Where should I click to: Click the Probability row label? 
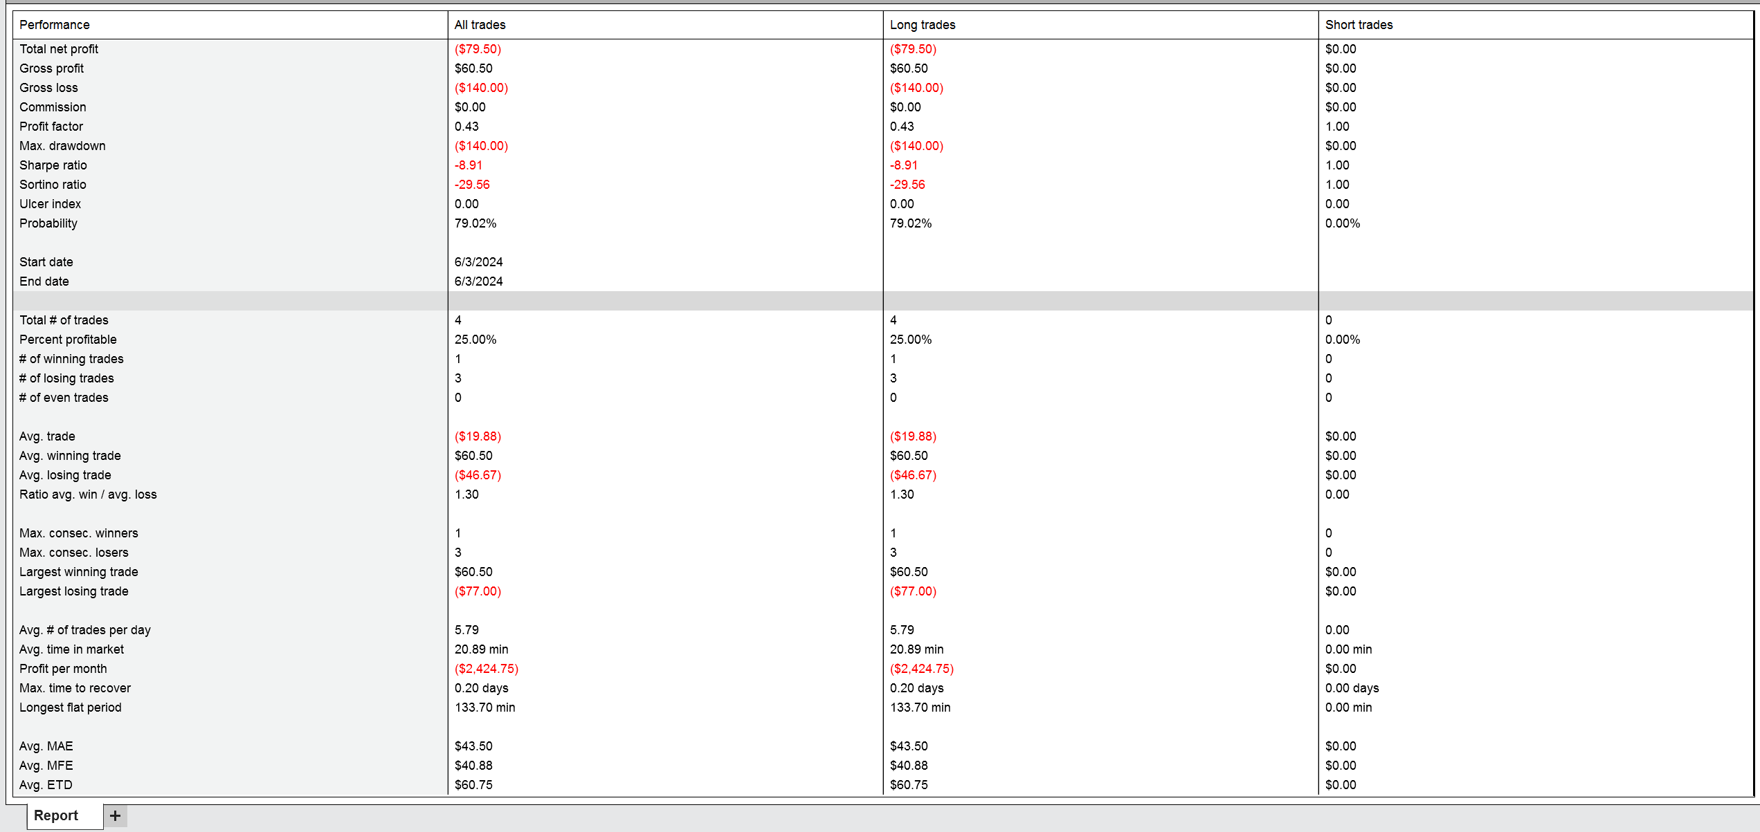coord(48,223)
